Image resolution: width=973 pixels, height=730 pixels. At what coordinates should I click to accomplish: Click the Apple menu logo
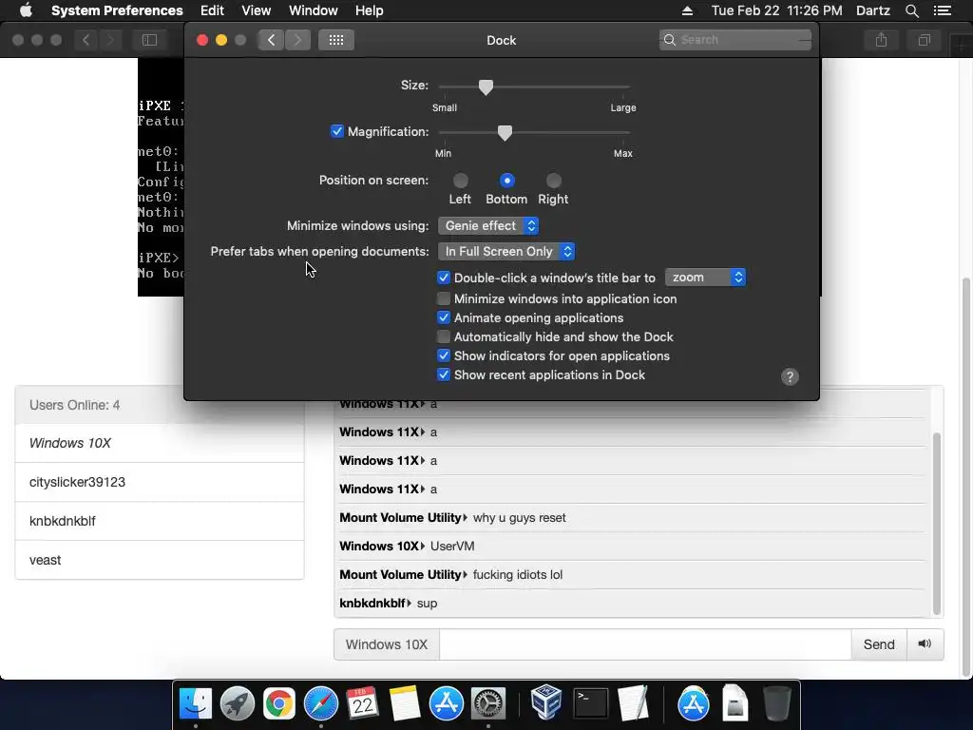pyautogui.click(x=26, y=10)
